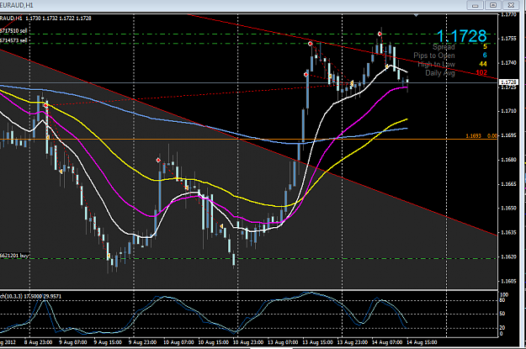Viewport: 526px width, 349px height.
Task: Click the High to Low label
Action: coord(437,64)
